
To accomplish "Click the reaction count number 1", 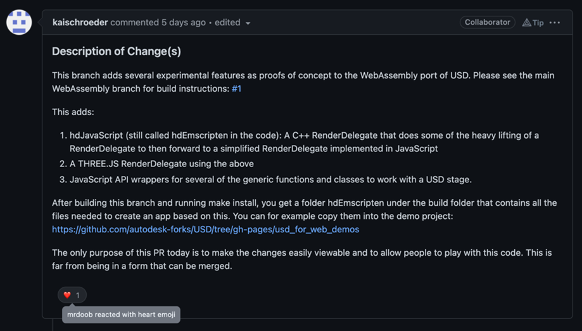I will [x=78, y=295].
